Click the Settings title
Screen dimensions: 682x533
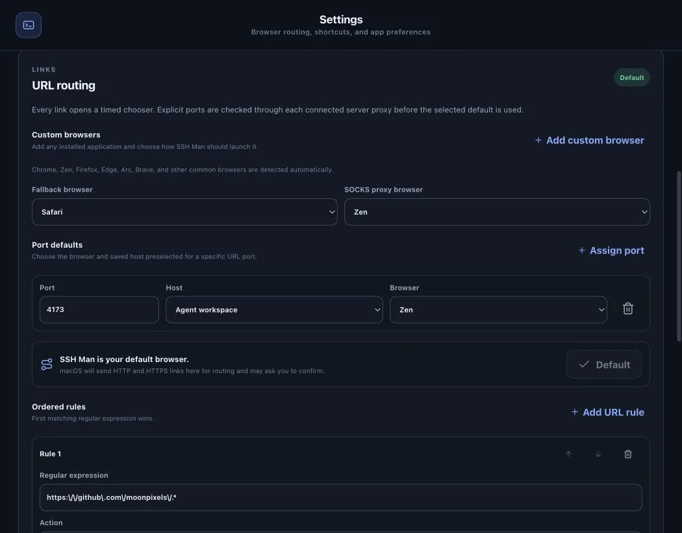[x=341, y=19]
